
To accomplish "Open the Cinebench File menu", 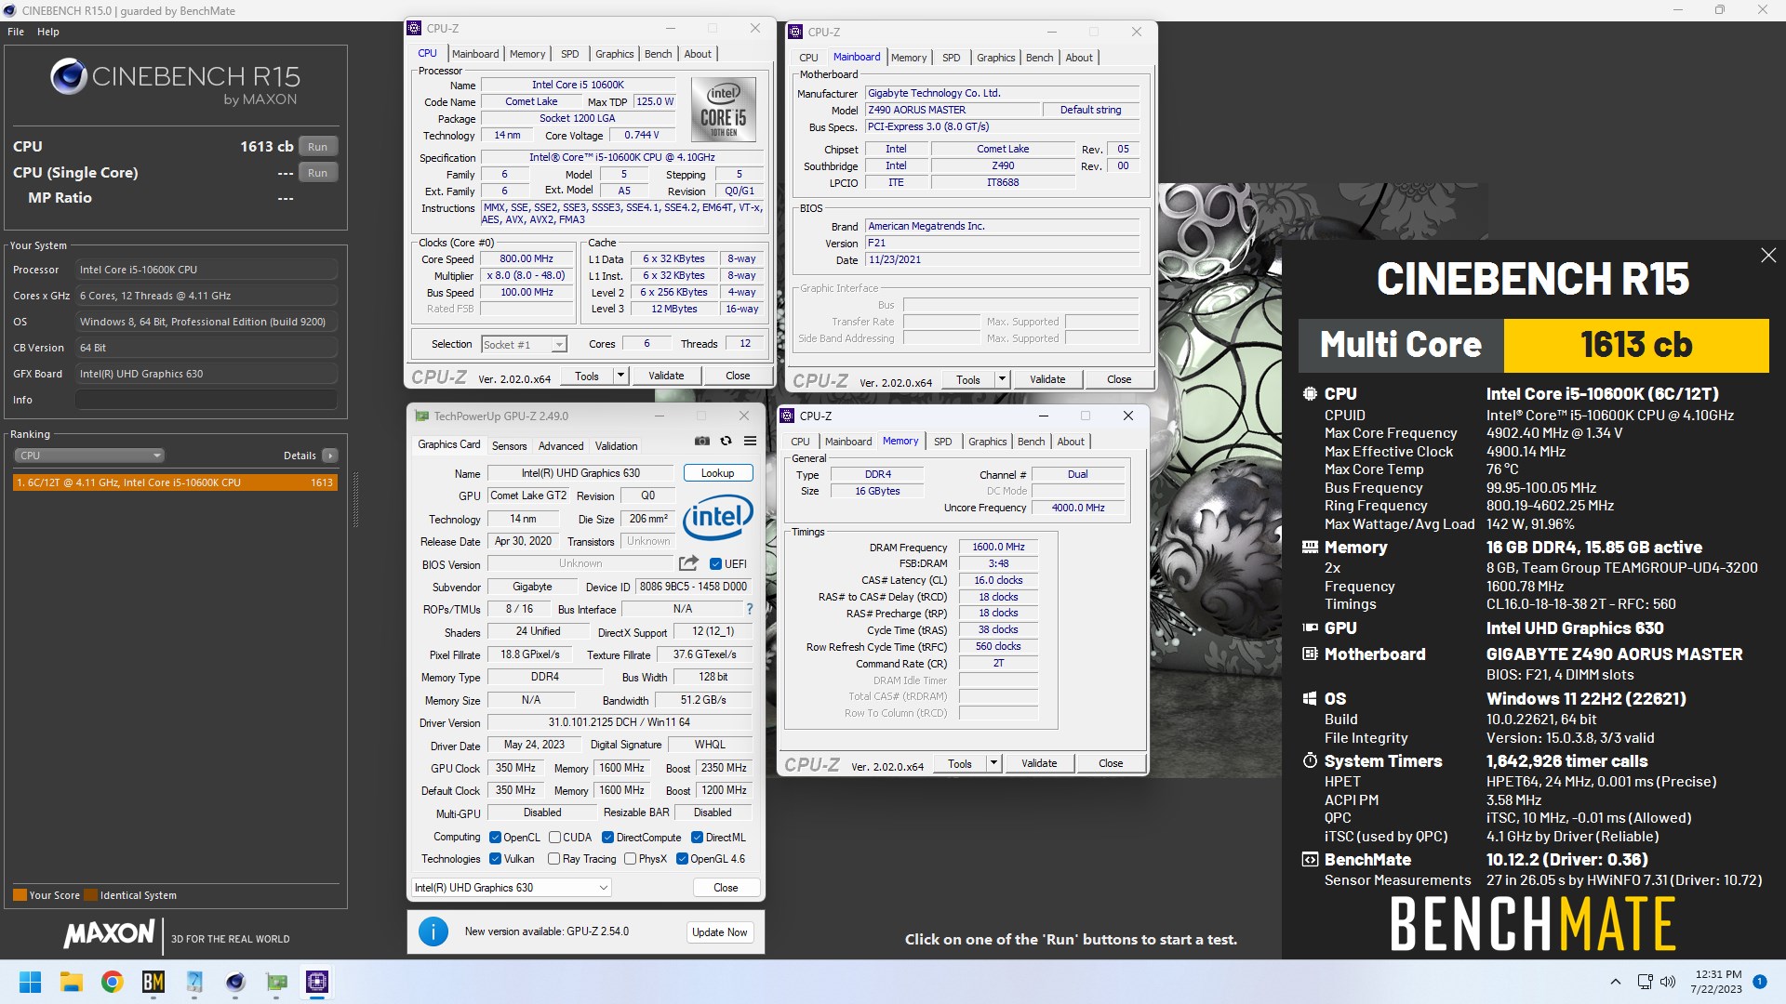I will (16, 32).
